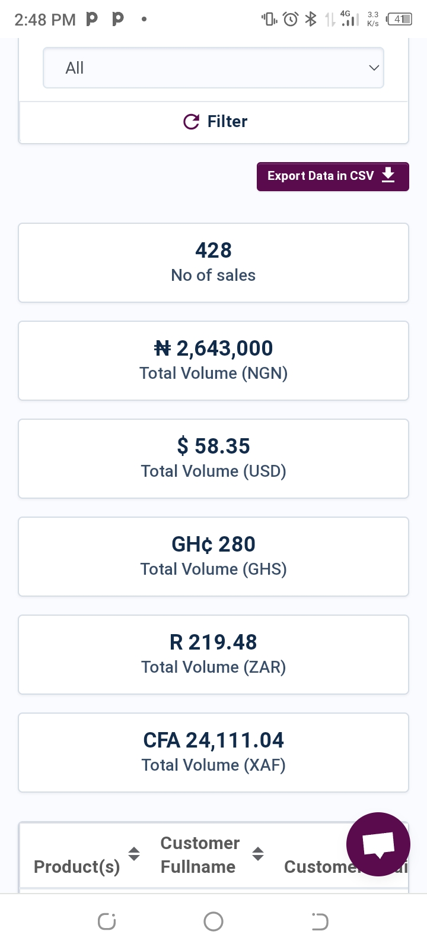This screenshot has width=427, height=950.
Task: Tap the Total Volume (GHS) card
Action: [213, 556]
